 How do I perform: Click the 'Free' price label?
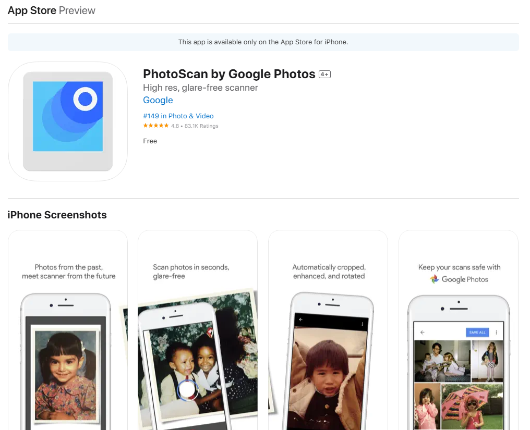pyautogui.click(x=150, y=141)
